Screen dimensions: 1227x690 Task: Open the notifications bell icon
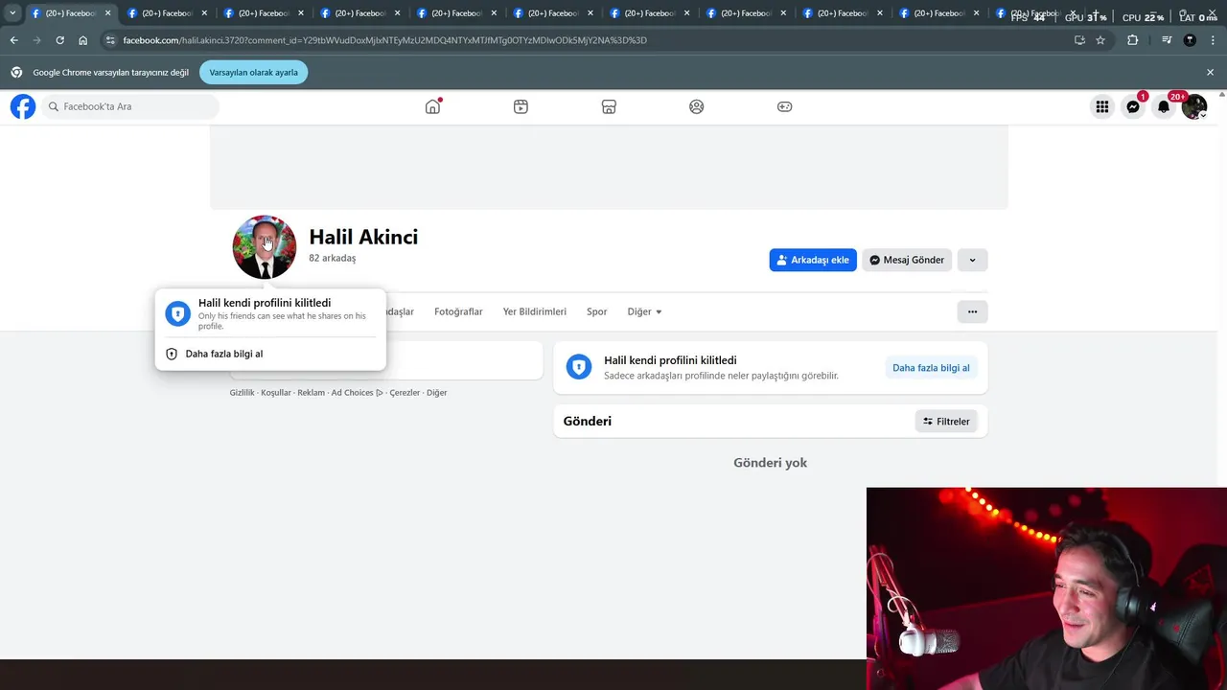1164,106
